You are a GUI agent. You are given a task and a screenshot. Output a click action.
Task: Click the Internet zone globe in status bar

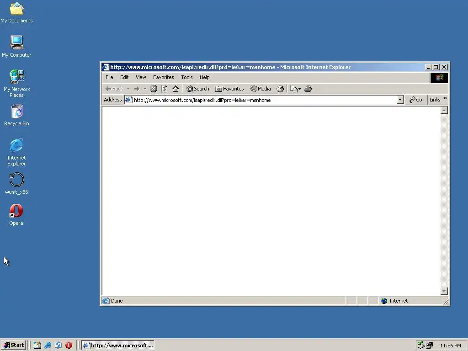point(384,301)
